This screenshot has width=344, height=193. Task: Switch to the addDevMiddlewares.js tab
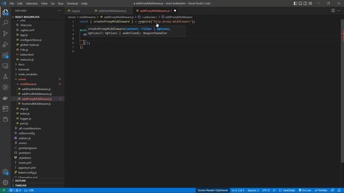112,11
